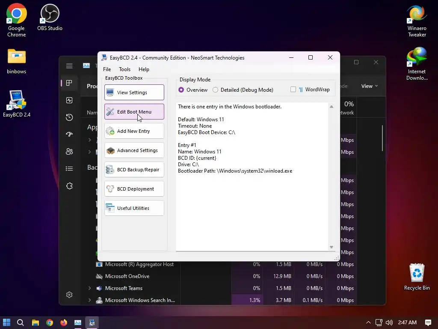Open Task Manager App history icon
The height and width of the screenshot is (329, 438).
click(x=69, y=117)
